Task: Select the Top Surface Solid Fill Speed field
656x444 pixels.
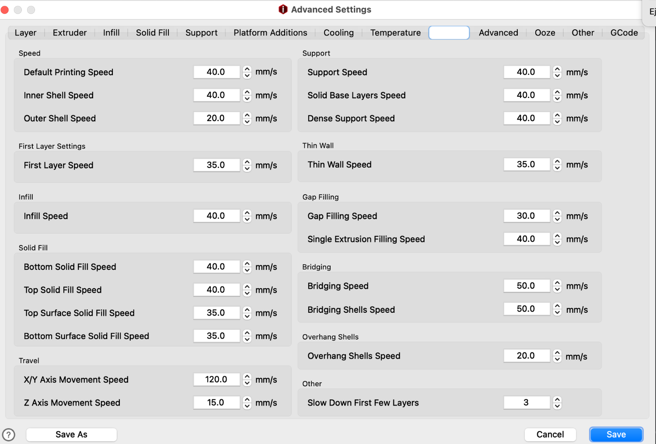Action: point(216,313)
